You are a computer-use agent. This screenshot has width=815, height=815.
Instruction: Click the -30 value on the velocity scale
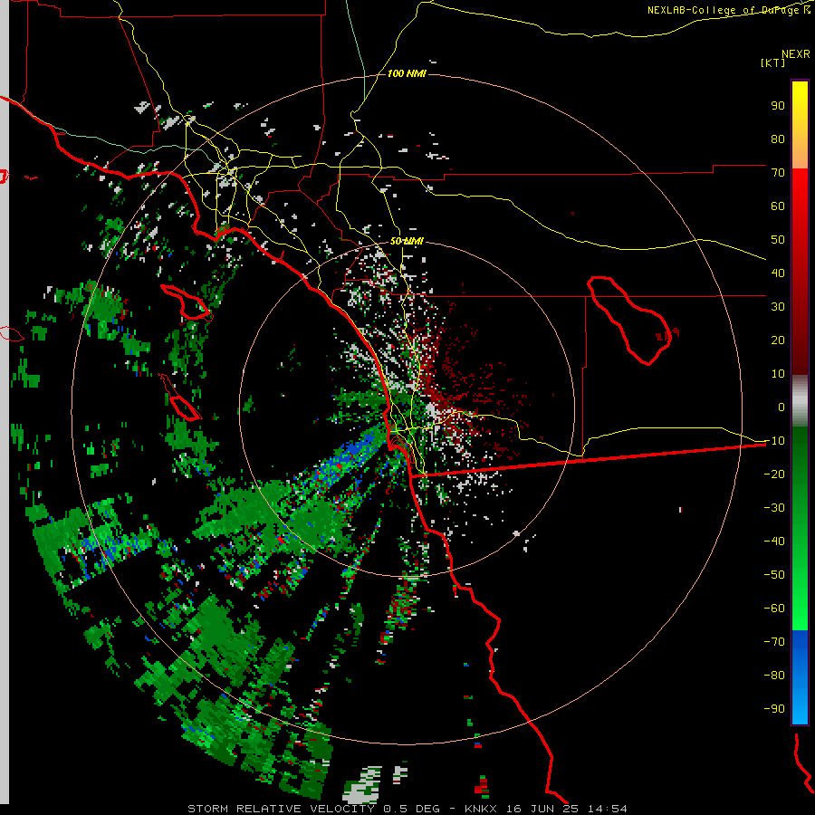(x=774, y=507)
